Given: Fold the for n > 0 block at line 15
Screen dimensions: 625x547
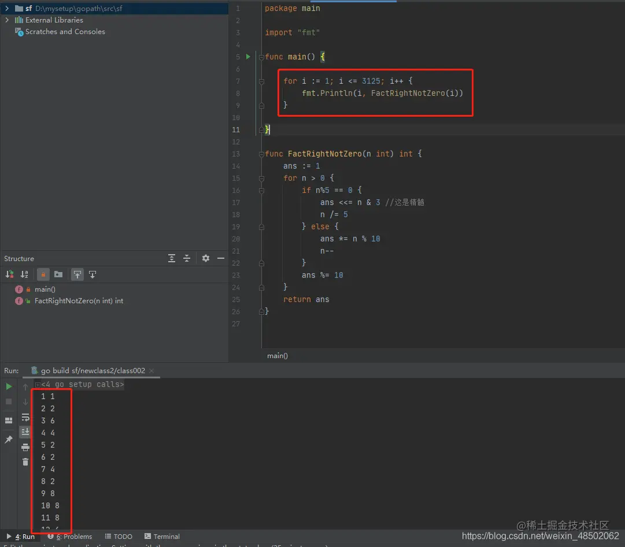Looking at the screenshot, I should [x=261, y=178].
